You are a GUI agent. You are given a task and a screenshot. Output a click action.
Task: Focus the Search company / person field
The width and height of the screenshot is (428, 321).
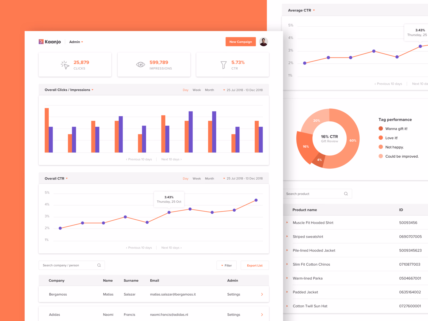[x=72, y=265]
